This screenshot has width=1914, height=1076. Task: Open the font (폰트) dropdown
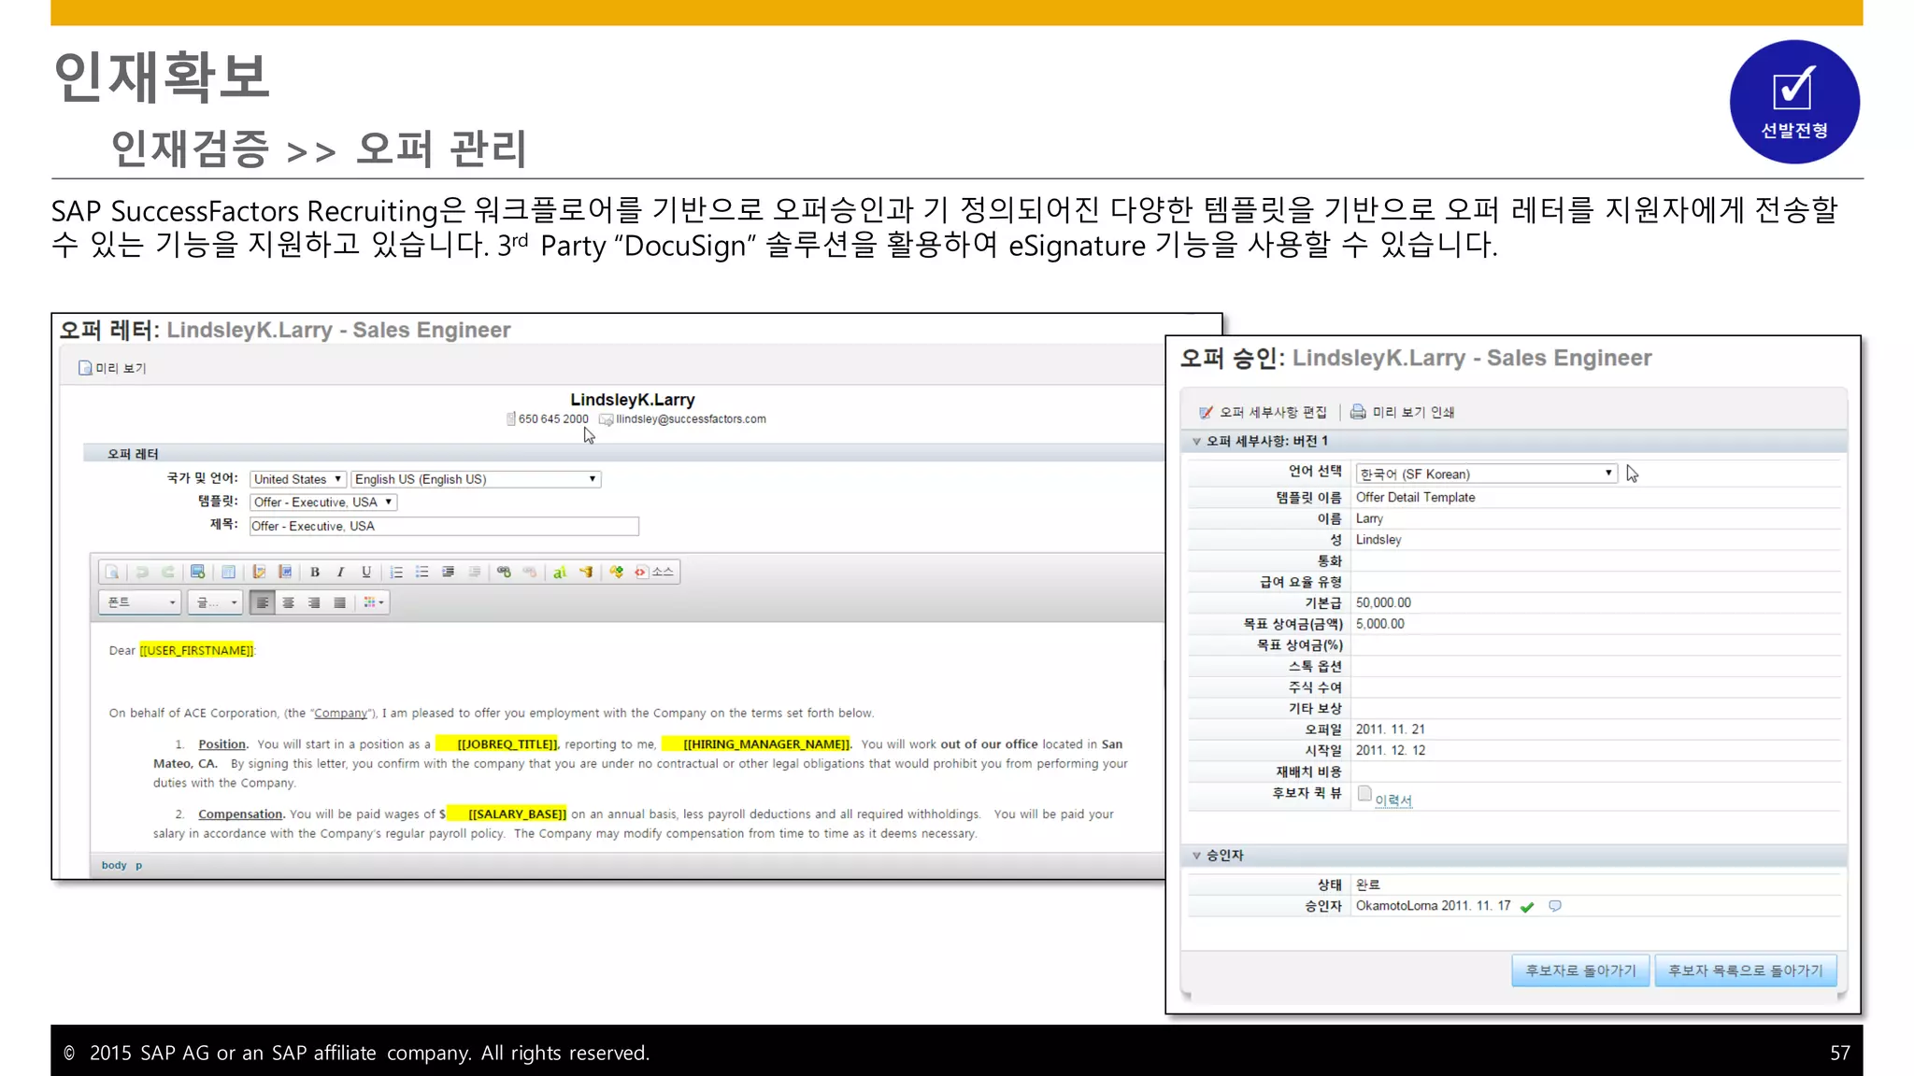pos(140,603)
